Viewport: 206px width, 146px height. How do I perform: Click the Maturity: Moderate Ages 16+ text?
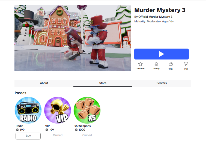[154, 21]
